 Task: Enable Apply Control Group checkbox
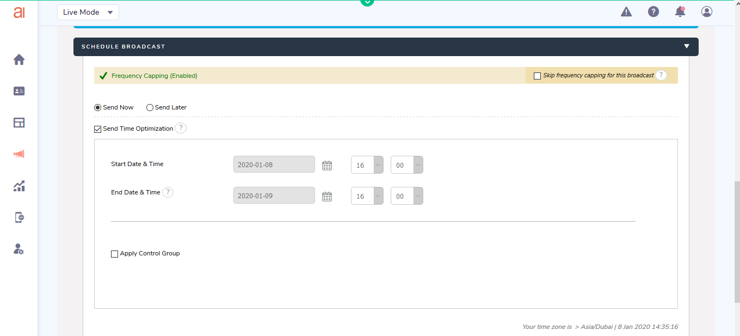[114, 254]
